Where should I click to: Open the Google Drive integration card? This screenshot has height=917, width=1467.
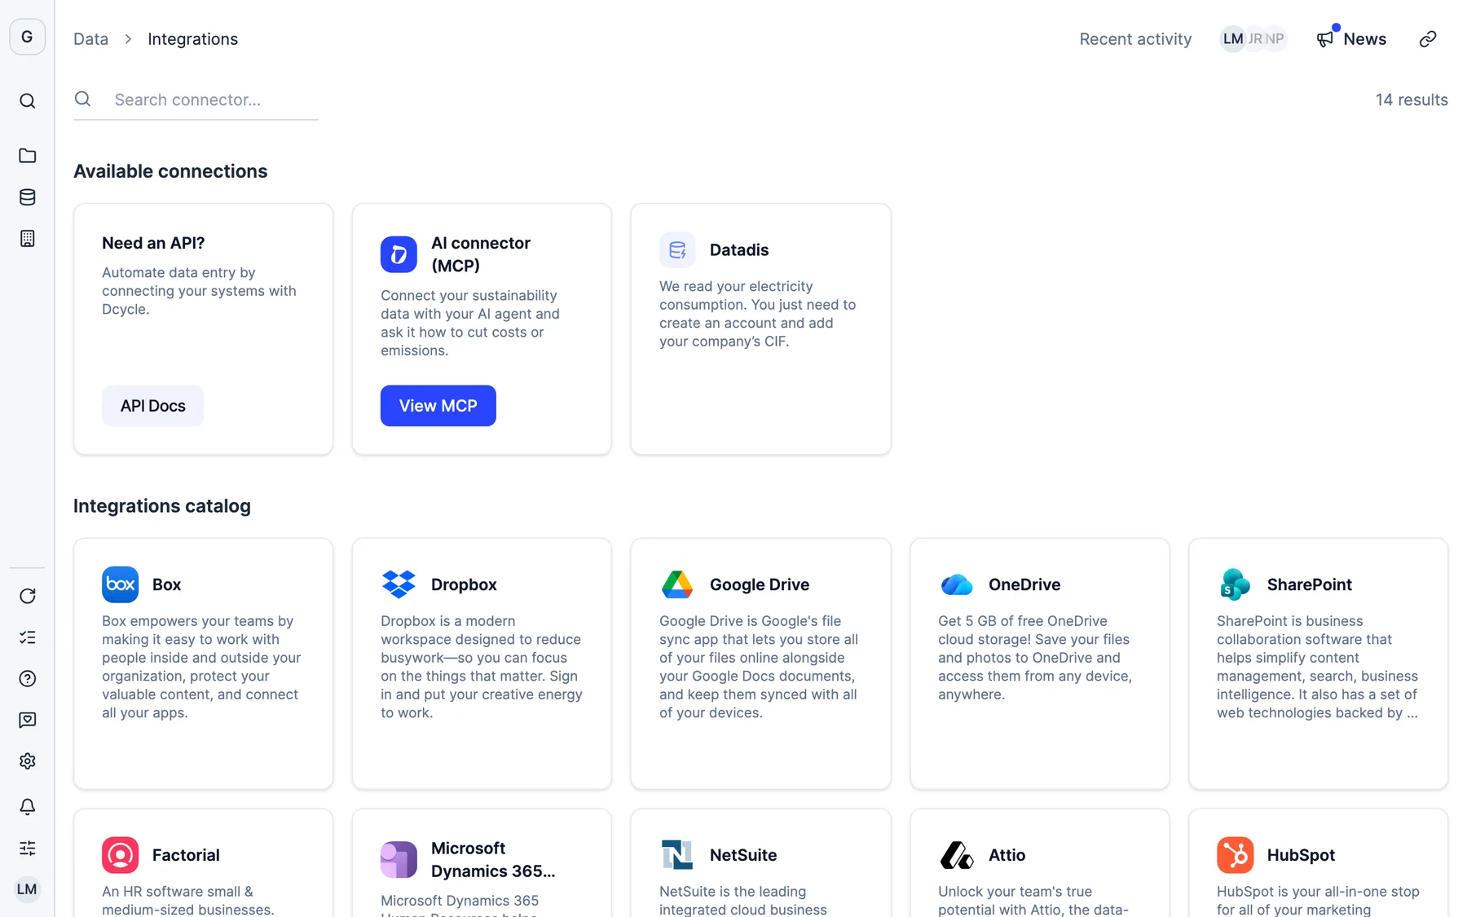click(760, 664)
